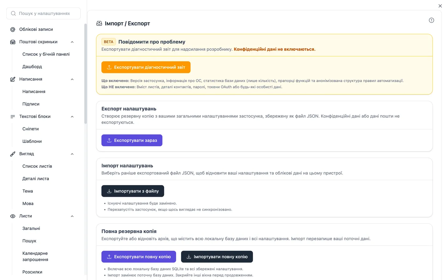Click the Поштові скриньки inbox icon
The height and width of the screenshot is (280, 448).
13,42
